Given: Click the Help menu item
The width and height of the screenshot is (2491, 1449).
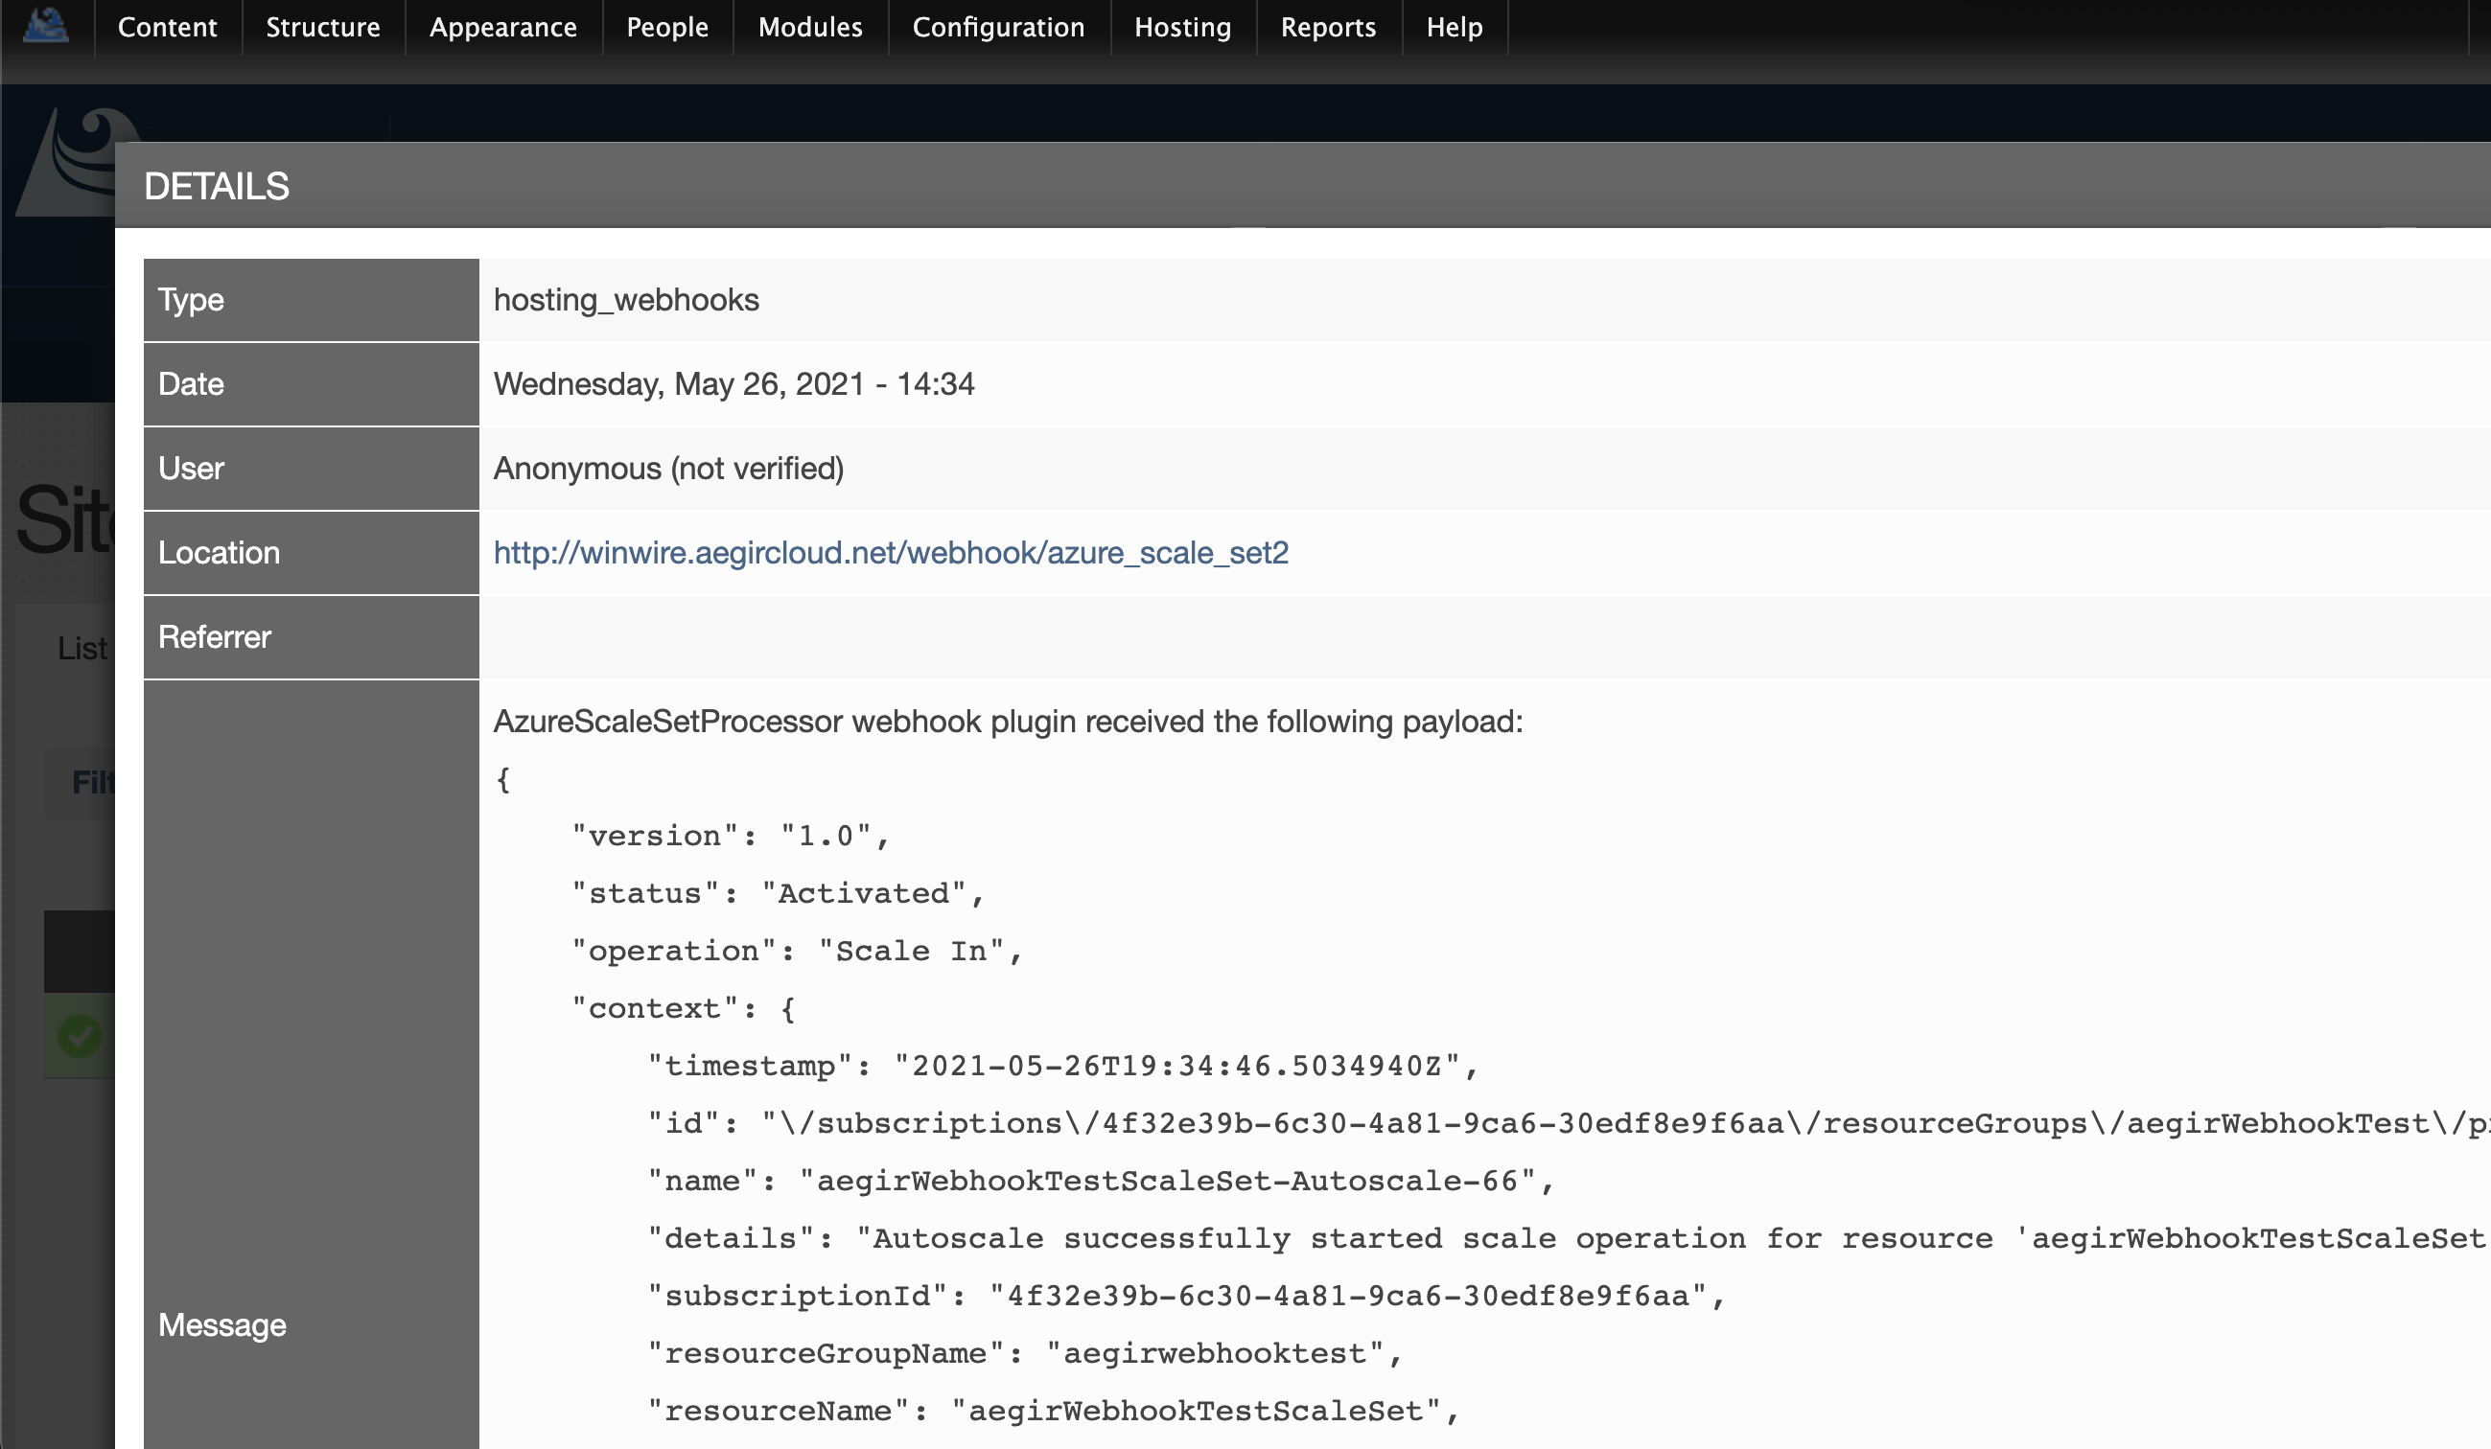Looking at the screenshot, I should [x=1455, y=26].
